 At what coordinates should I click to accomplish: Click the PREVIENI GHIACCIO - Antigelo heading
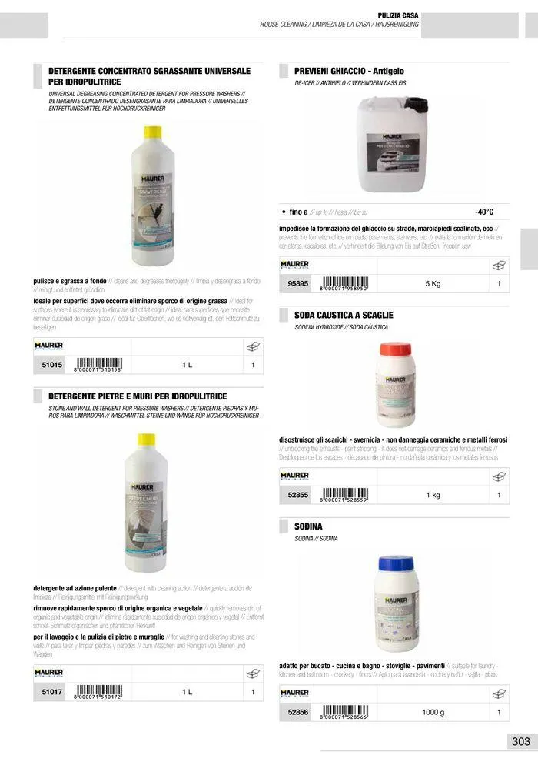click(x=349, y=71)
